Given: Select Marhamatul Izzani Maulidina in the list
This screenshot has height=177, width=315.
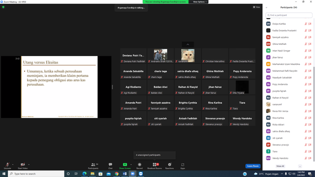Looking at the screenshot, I should [x=289, y=64].
